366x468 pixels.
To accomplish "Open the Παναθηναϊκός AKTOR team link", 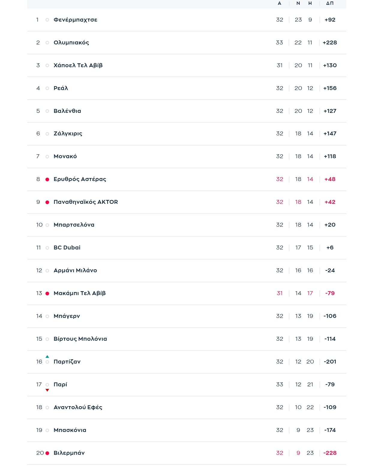I will tap(85, 202).
